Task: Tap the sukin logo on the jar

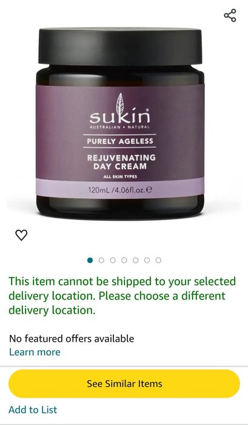Action: pos(119,116)
